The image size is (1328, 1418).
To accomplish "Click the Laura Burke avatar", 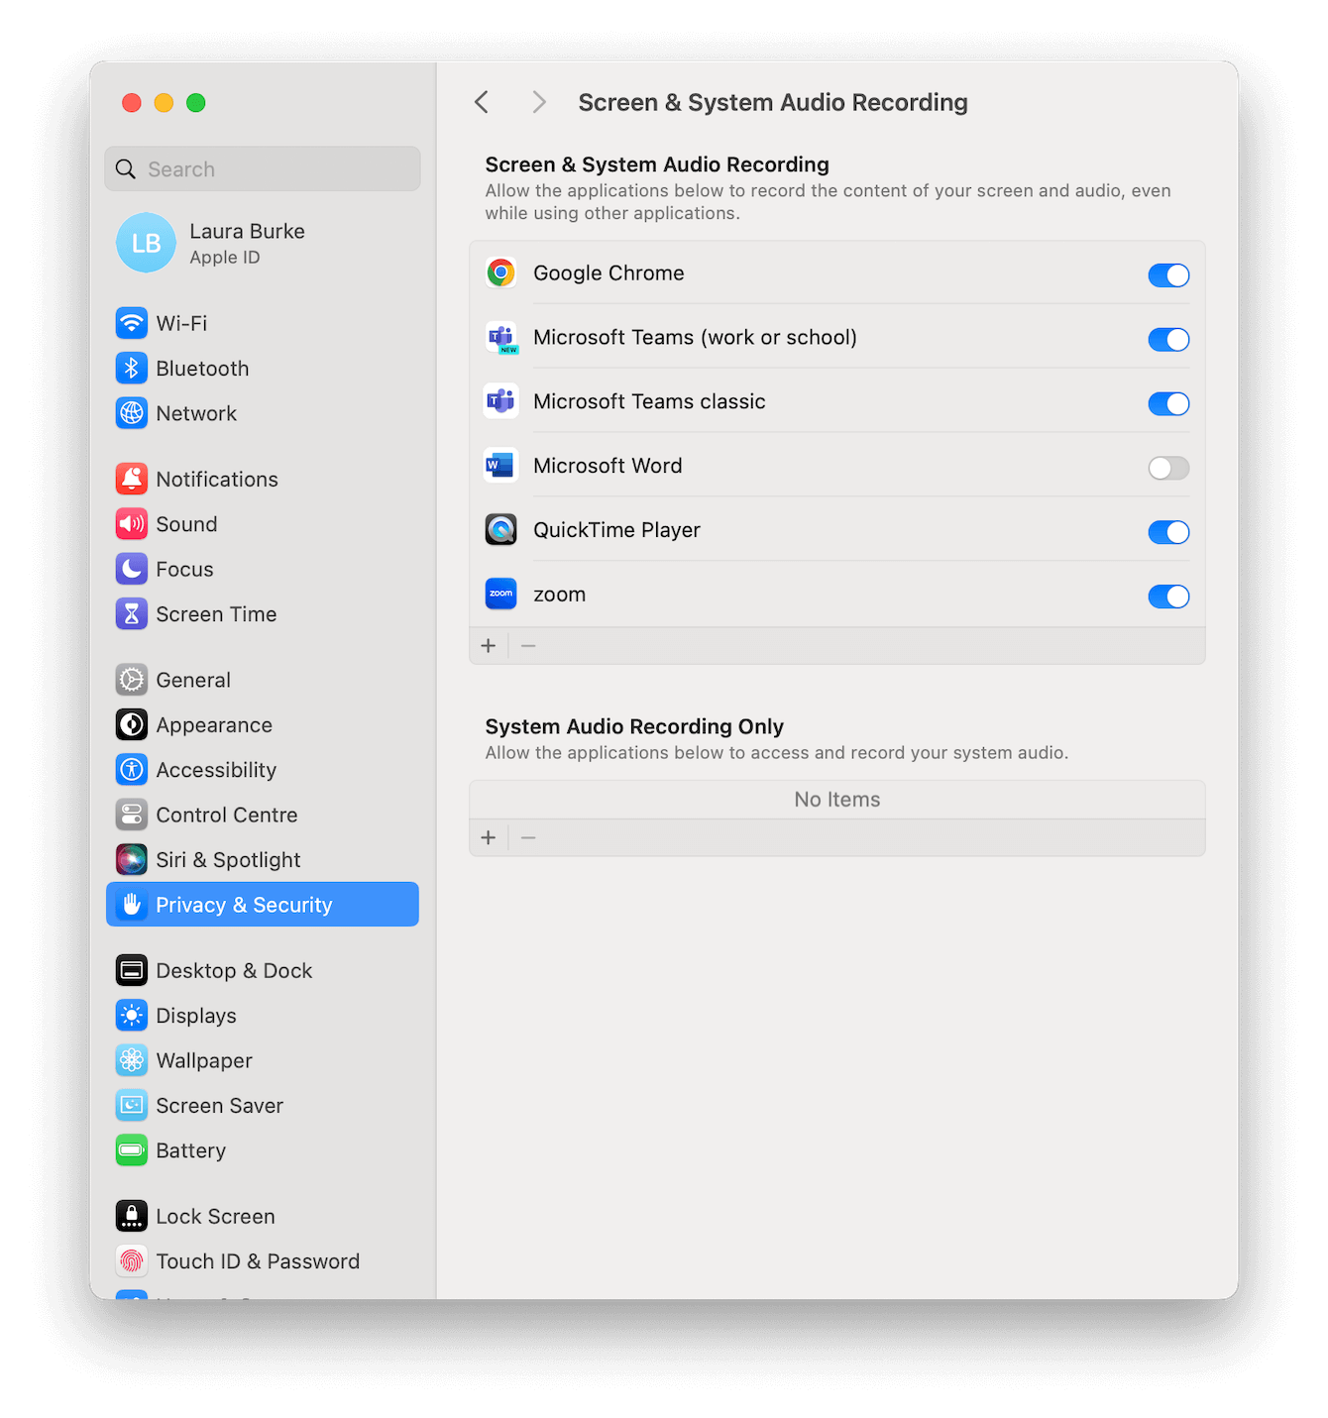I will coord(147,243).
